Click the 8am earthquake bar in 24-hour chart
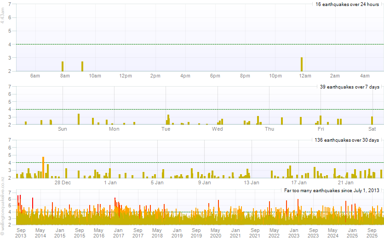The width and height of the screenshot is (384, 243). [63, 66]
